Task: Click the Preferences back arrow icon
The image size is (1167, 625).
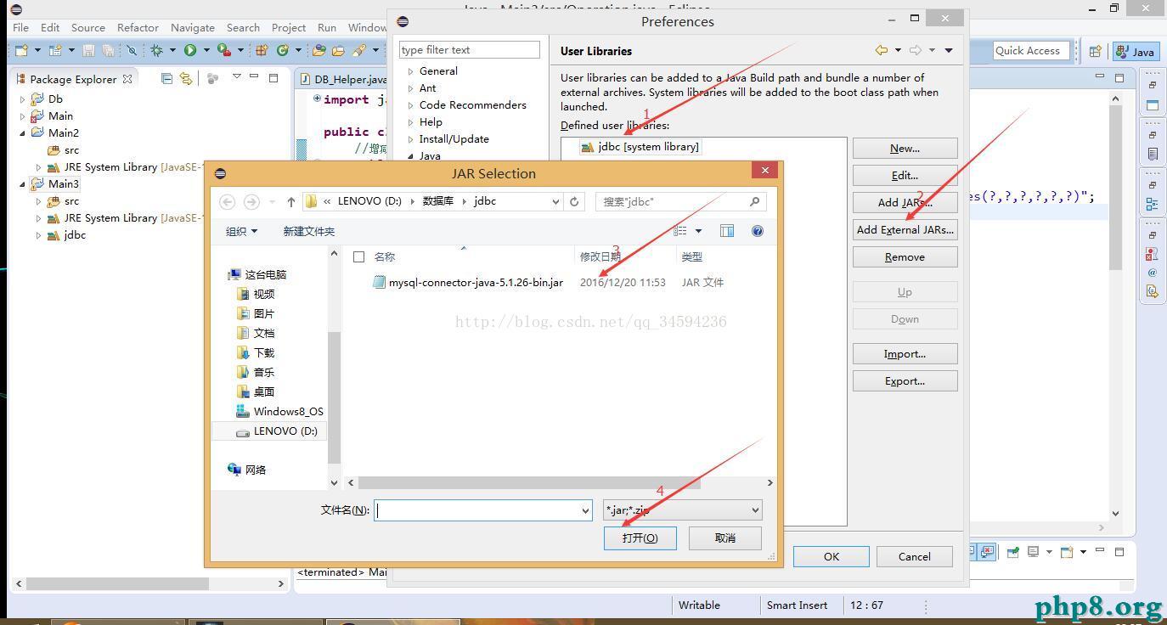Action: coord(882,50)
